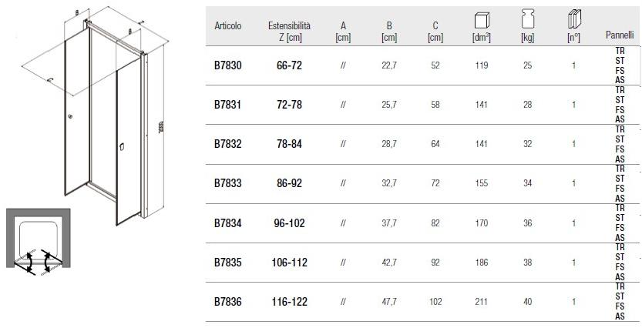Click the weight icon above kg

point(528,20)
